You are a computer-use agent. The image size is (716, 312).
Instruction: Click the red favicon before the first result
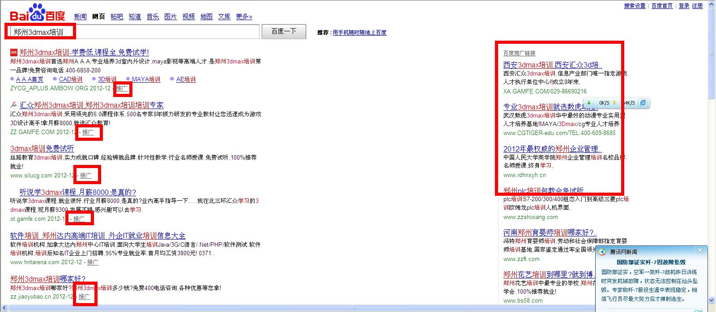click(x=14, y=52)
